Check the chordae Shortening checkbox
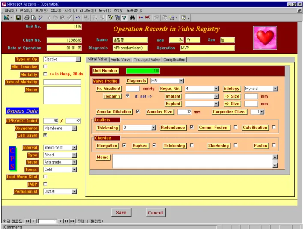 pos(236,145)
